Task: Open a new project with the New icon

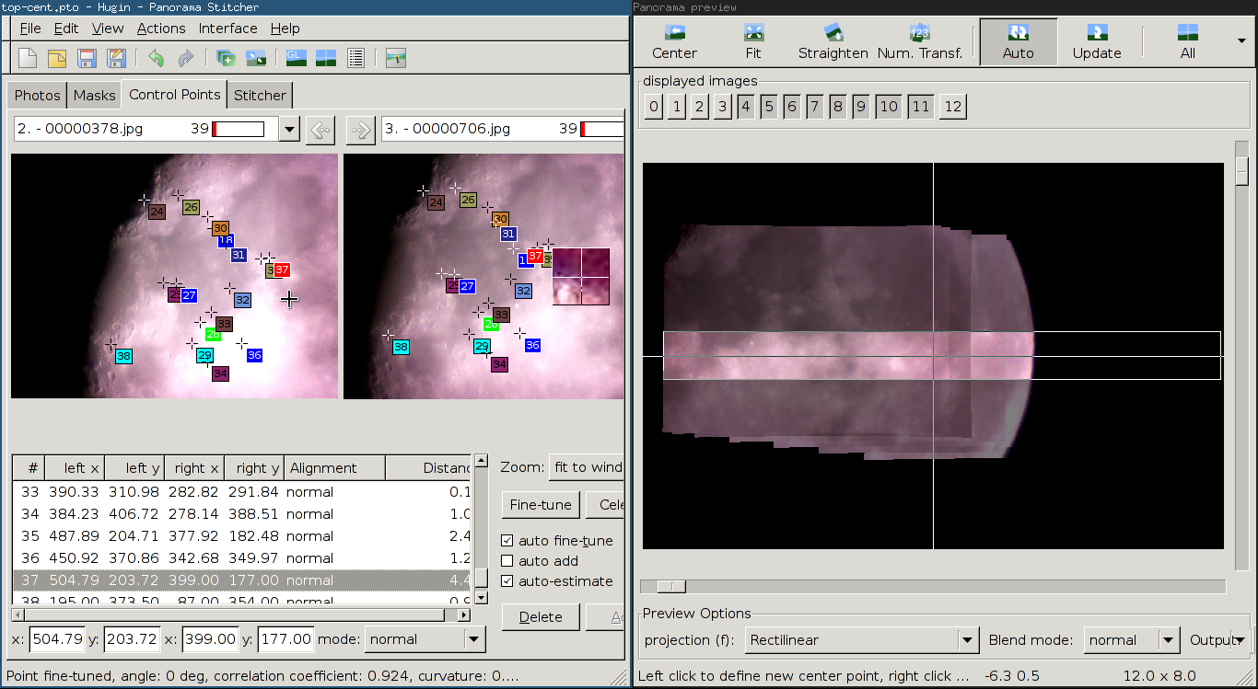Action: [x=28, y=57]
